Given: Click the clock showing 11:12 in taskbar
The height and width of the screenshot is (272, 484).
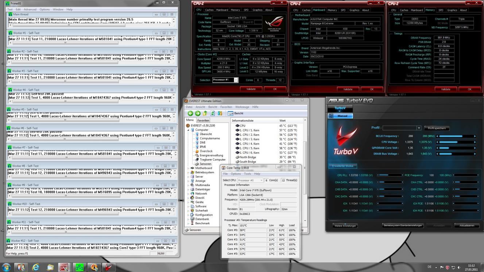Looking at the screenshot, I should pyautogui.click(x=471, y=265).
